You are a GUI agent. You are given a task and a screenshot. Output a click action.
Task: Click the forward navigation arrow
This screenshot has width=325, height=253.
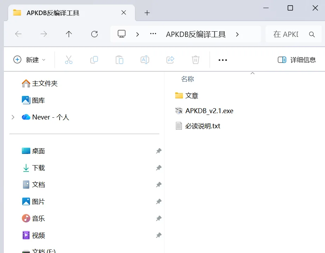[44, 34]
